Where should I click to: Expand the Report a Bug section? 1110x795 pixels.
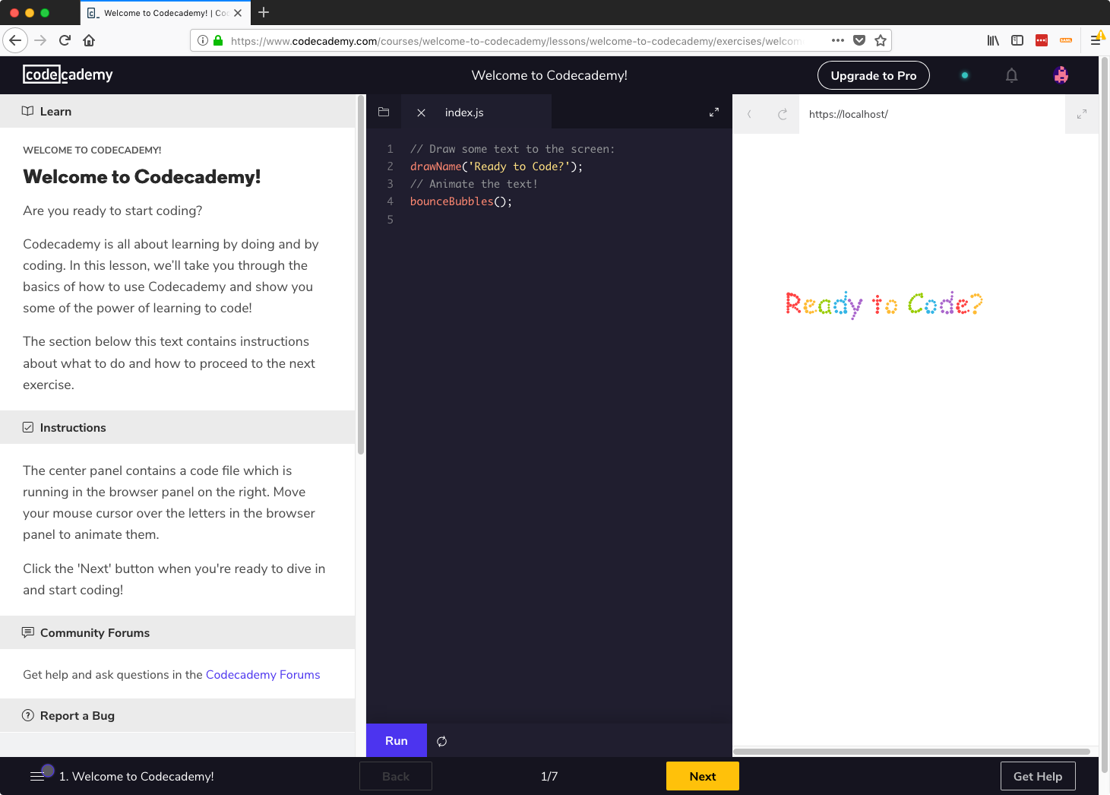coord(178,715)
